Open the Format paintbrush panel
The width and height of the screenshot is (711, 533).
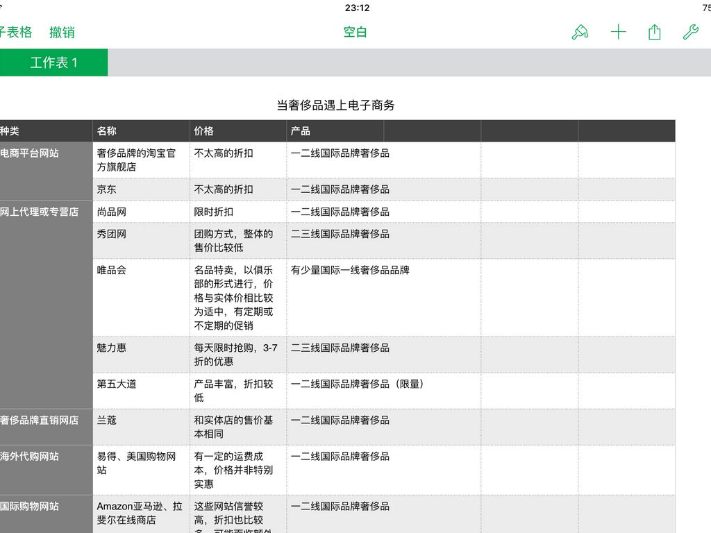pyautogui.click(x=580, y=33)
